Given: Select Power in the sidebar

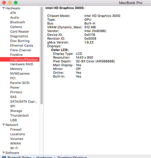Looking at the screenshot, I should pyautogui.click(x=15, y=87).
